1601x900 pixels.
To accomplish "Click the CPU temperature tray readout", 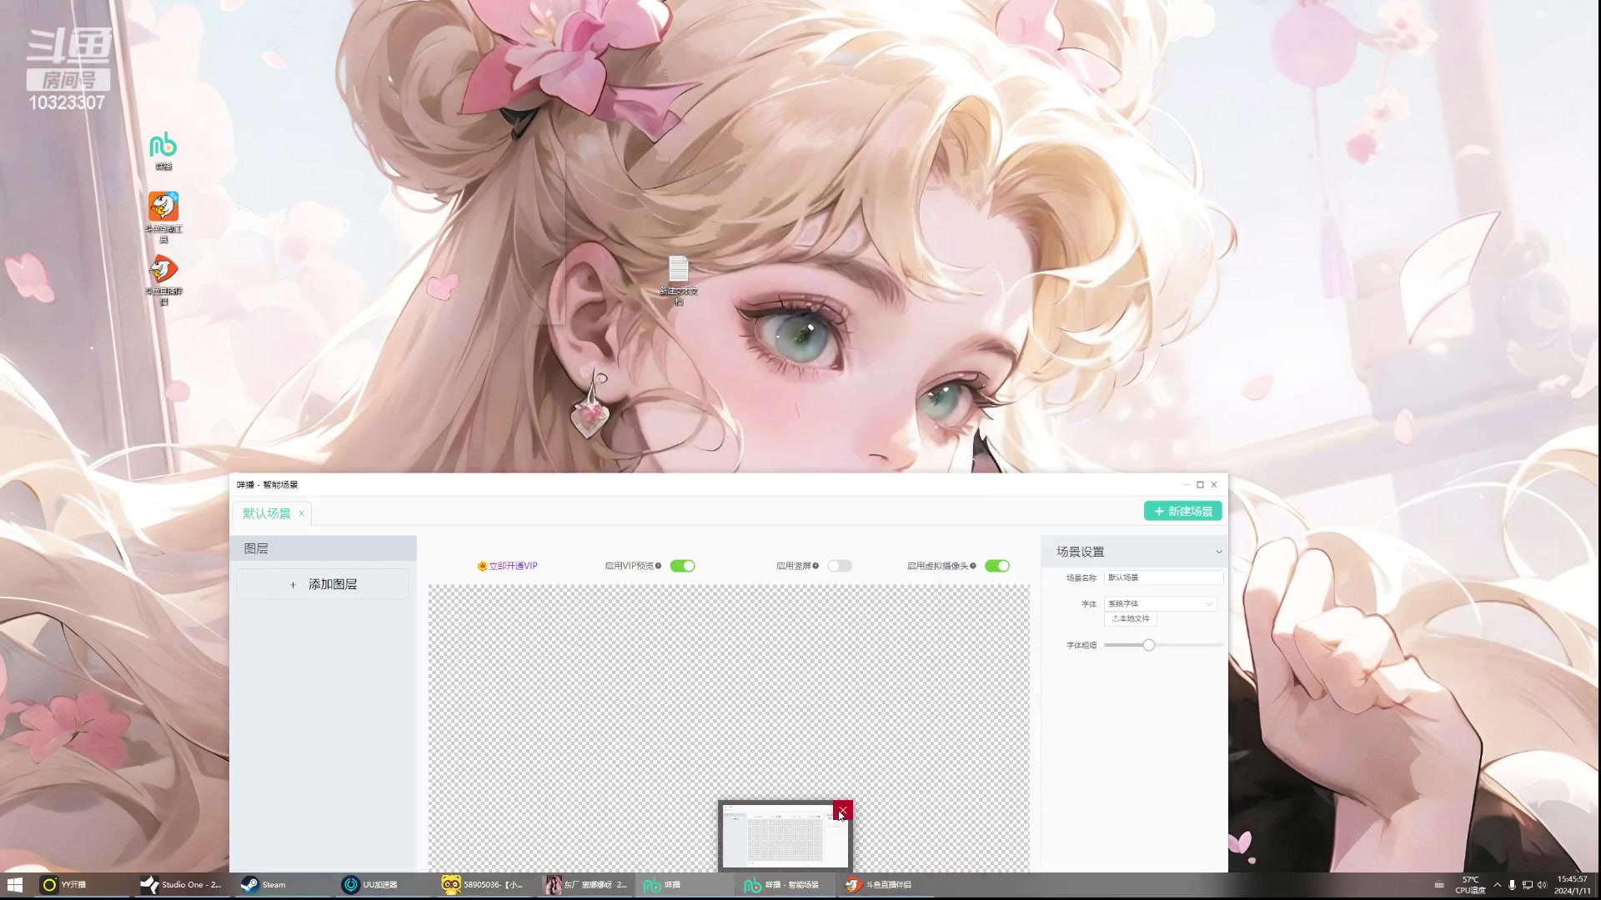I will pos(1471,885).
